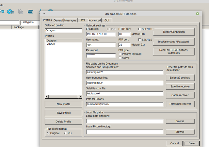Switch to the FTP tab
209x147 pixels.
(83, 20)
